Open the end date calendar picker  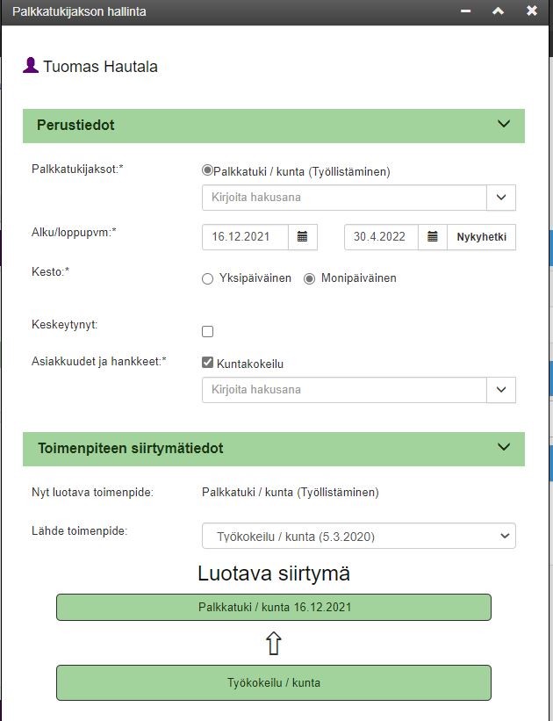coord(433,237)
